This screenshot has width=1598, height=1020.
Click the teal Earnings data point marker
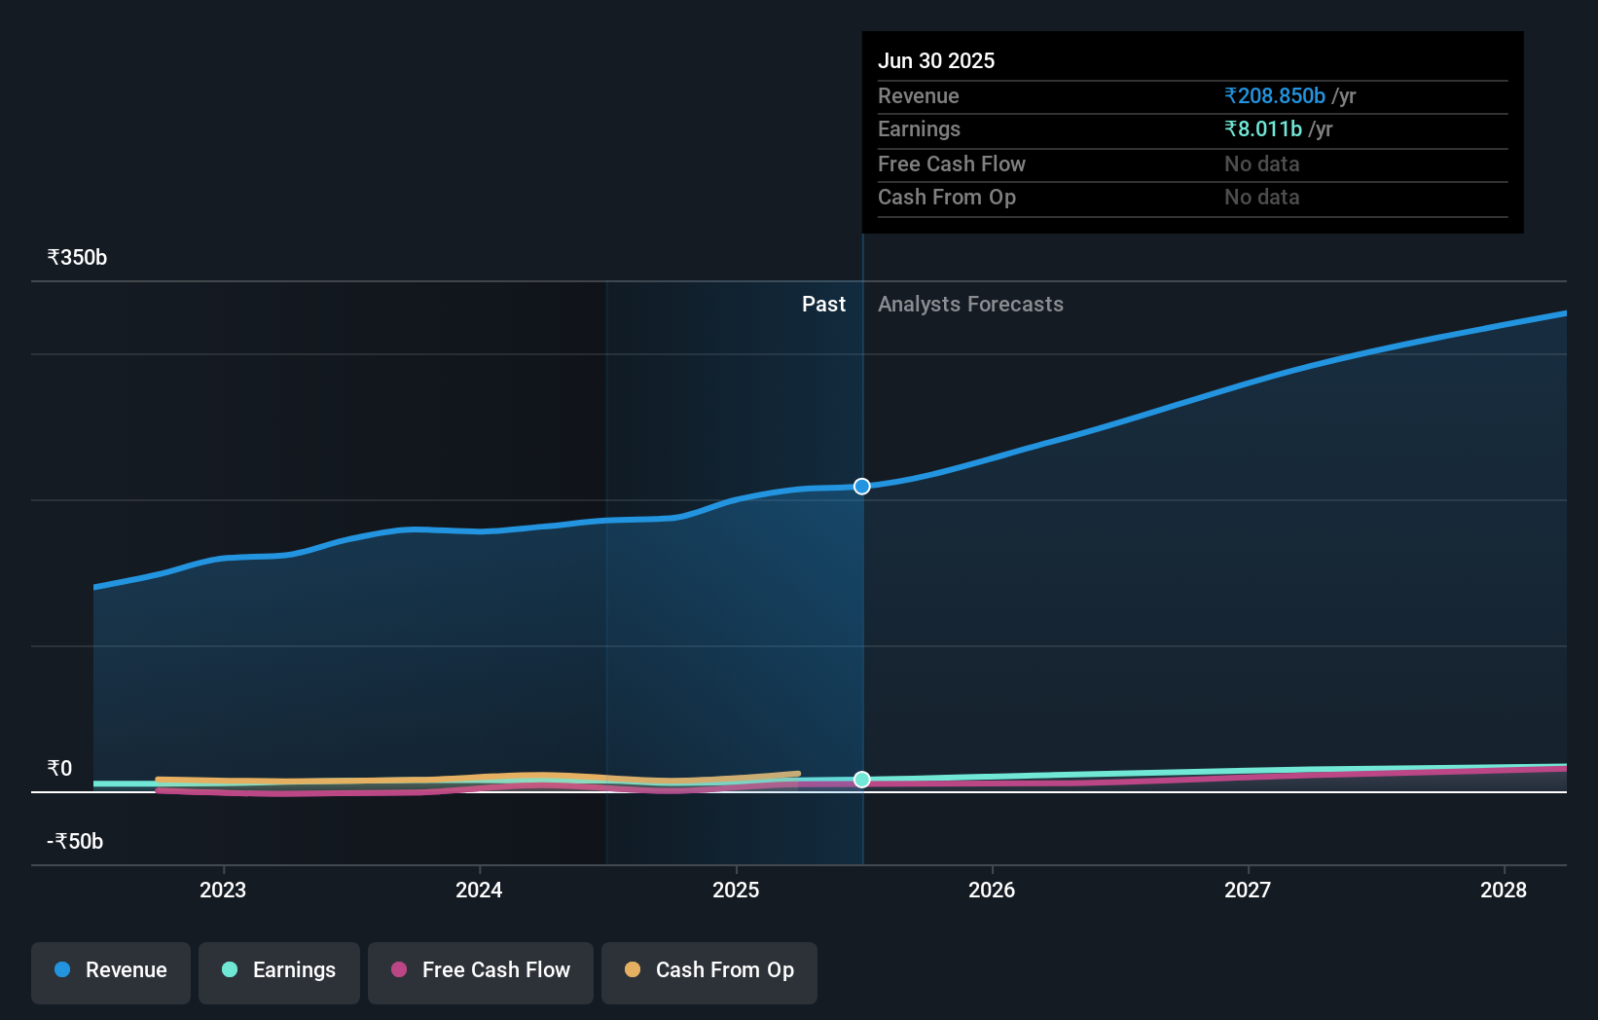pos(862,780)
